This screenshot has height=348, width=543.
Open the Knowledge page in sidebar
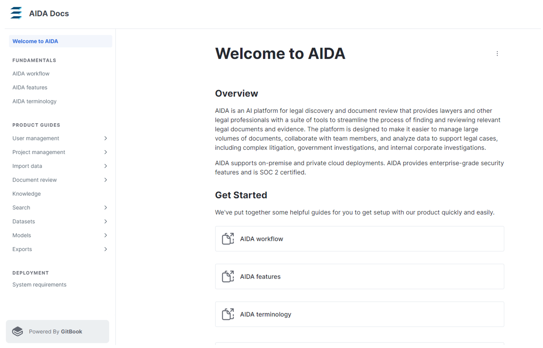(27, 194)
